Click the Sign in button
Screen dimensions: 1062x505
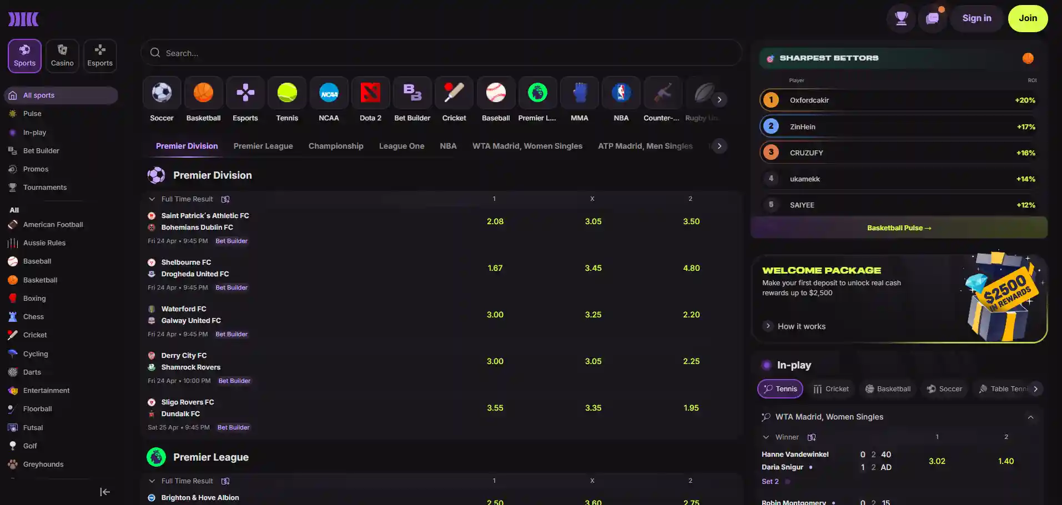tap(977, 18)
